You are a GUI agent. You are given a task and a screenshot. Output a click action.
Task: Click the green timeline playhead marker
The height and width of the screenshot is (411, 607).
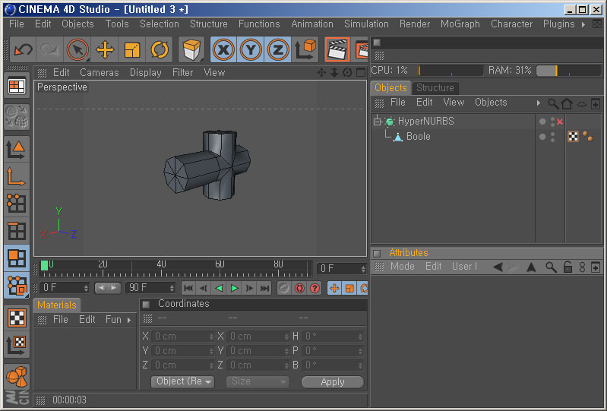pos(45,265)
